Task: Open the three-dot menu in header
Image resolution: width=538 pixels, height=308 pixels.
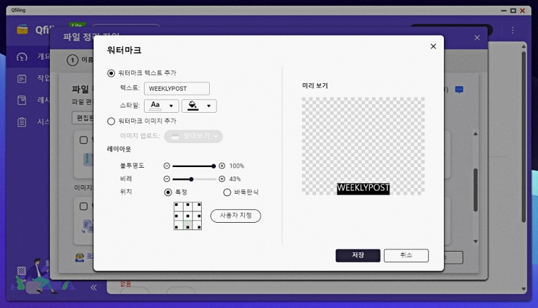Action: [512, 30]
